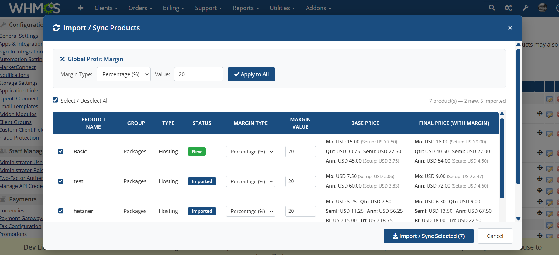This screenshot has width=559, height=255.
Task: Uncheck the Basic product checkbox
Action: pyautogui.click(x=61, y=151)
